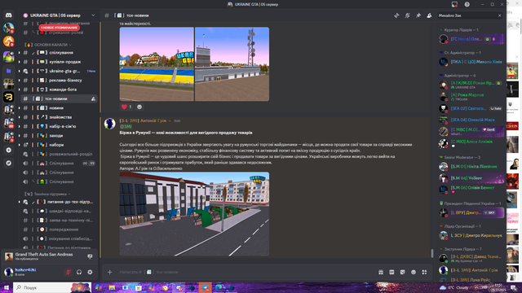Screen dimensions: 522x293
Task: Open member L ЗСУ | Дмитро Кирильчук
Action: [x=471, y=235]
